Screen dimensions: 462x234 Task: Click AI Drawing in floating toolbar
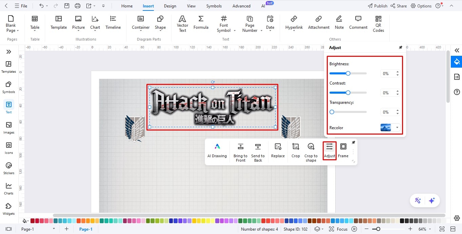217,150
